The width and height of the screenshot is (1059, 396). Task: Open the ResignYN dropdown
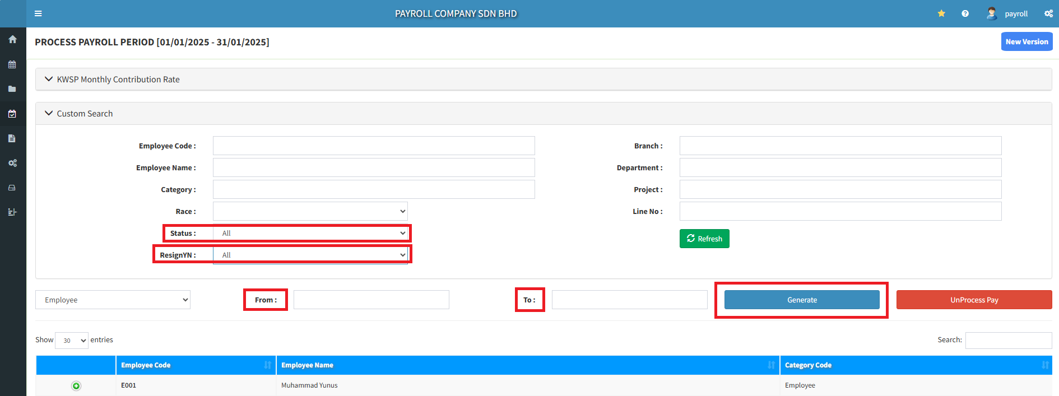pyautogui.click(x=310, y=255)
